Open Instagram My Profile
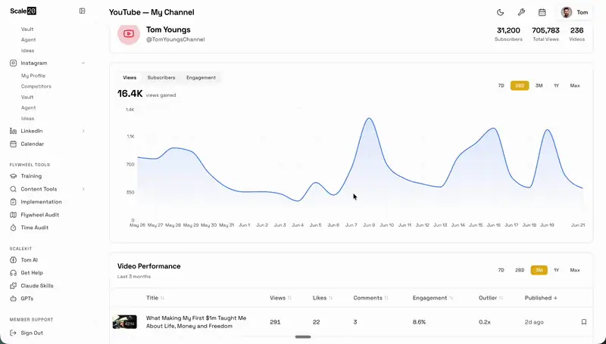 [33, 76]
